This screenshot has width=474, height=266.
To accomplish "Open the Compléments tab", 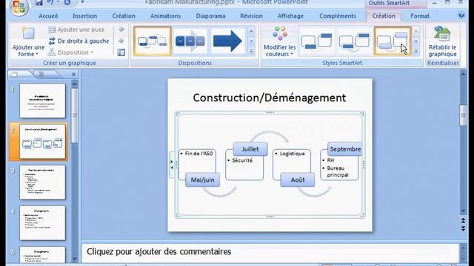I will click(x=338, y=16).
